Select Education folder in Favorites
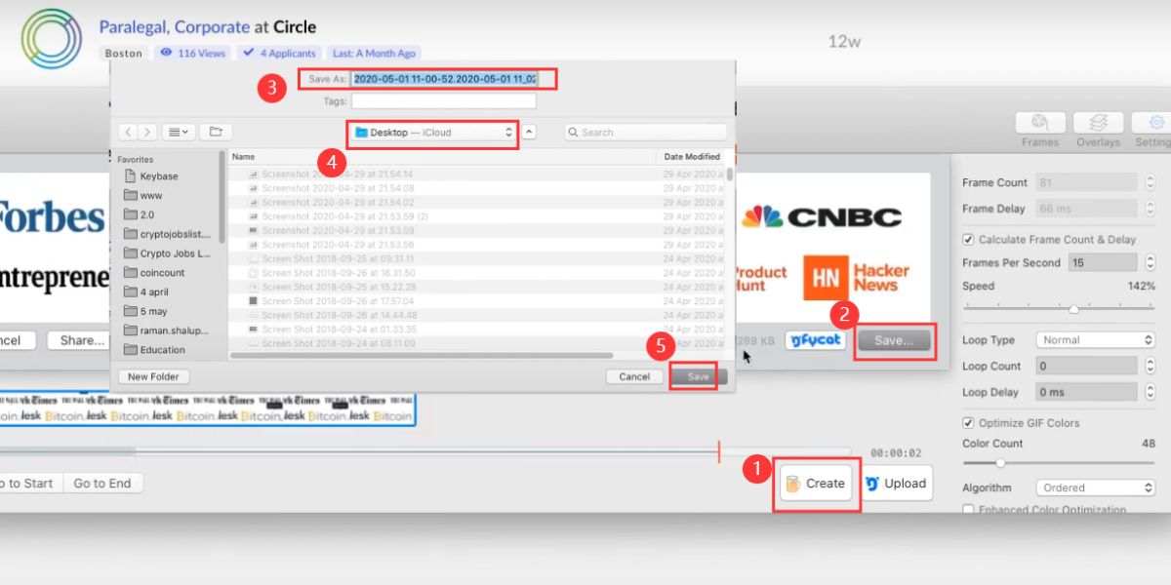 pos(155,350)
